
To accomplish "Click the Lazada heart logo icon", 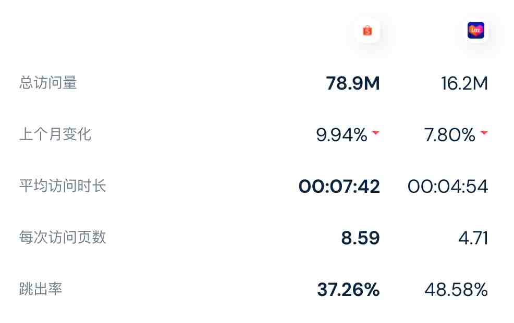I will click(475, 30).
